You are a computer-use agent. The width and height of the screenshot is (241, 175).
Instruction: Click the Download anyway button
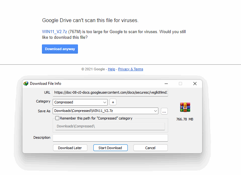pos(60,49)
